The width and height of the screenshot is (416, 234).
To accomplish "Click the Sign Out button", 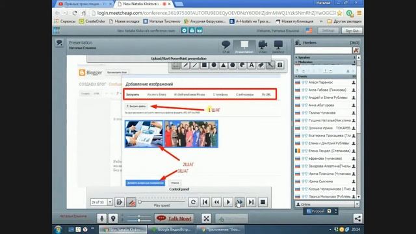I will point(352,31).
